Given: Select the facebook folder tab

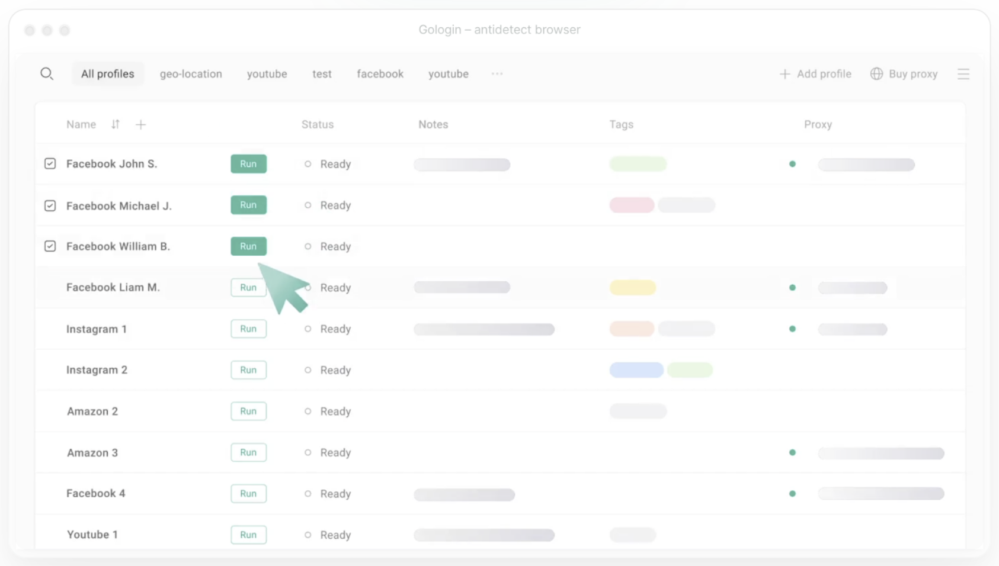Looking at the screenshot, I should point(380,74).
